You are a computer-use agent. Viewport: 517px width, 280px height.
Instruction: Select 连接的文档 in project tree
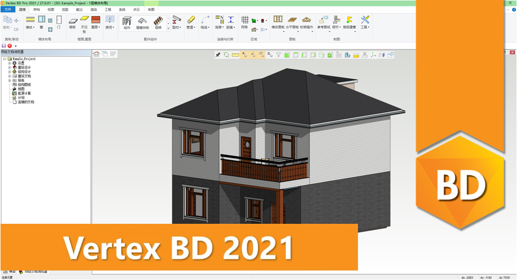[x=26, y=102]
